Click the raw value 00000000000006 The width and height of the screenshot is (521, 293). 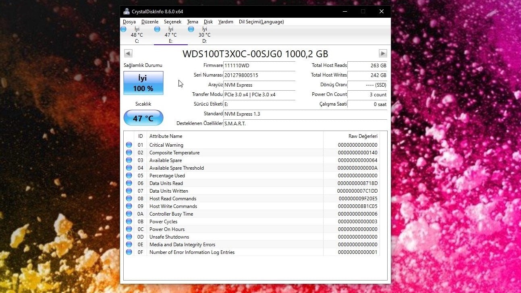(358, 214)
